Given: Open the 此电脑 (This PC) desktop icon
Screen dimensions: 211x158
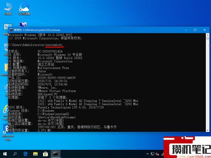Looking at the screenshot, I should [8, 9].
